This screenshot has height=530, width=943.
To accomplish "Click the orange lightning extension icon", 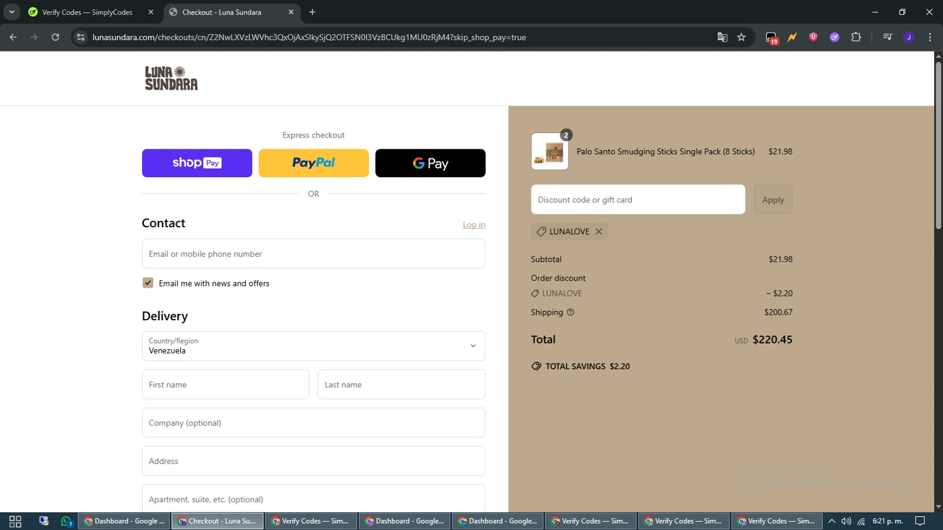I will tap(792, 37).
